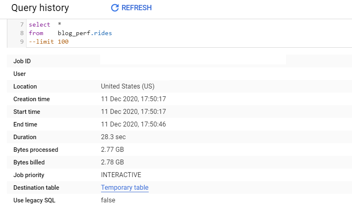Select the 28.3 sec duration value
The height and width of the screenshot is (213, 352).
pyautogui.click(x=113, y=137)
